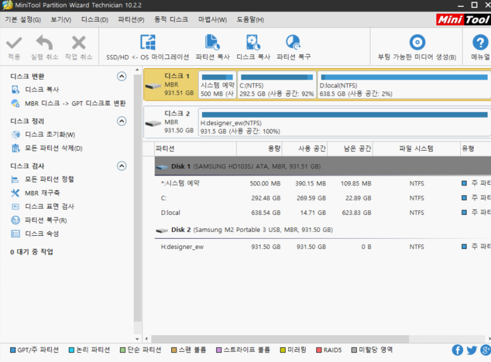
Task: Click the horizontal scrollbar left arrow
Action: coord(147,339)
